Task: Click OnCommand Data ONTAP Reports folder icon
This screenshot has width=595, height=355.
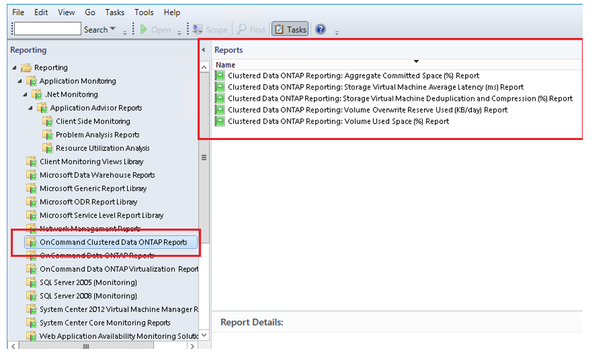Action: click(31, 256)
